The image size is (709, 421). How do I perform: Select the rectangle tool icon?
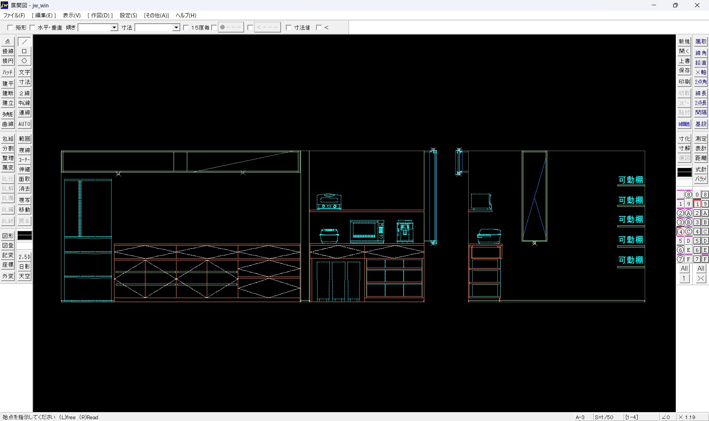click(x=24, y=51)
